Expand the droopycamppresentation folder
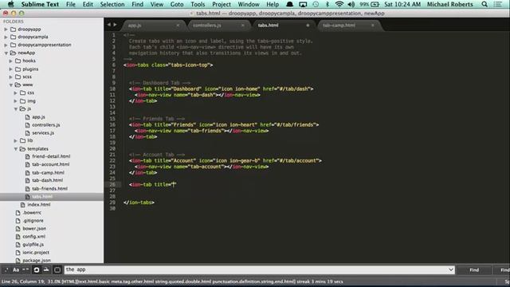This screenshot has width=510, height=287. tap(6, 45)
